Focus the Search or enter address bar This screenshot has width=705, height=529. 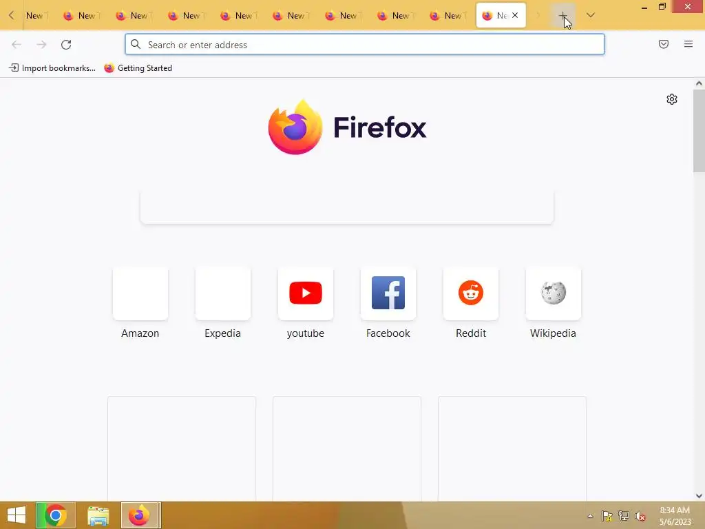365,45
